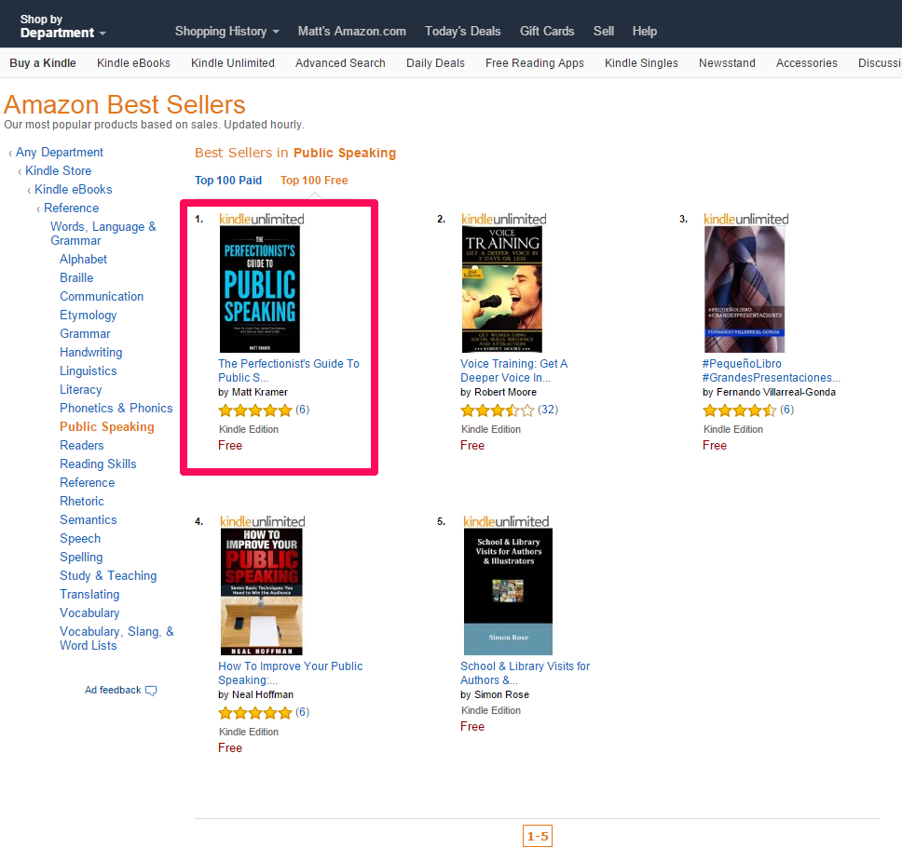Open the Ad feedback speech bubble icon
Viewport: 902px width, 861px height.
[151, 691]
